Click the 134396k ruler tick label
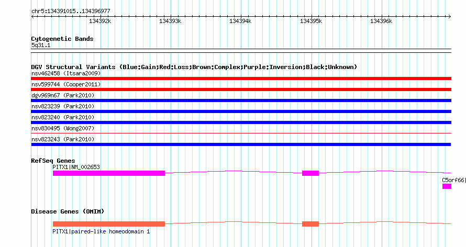Image resolution: width=466 pixels, height=247 pixels. click(x=381, y=21)
